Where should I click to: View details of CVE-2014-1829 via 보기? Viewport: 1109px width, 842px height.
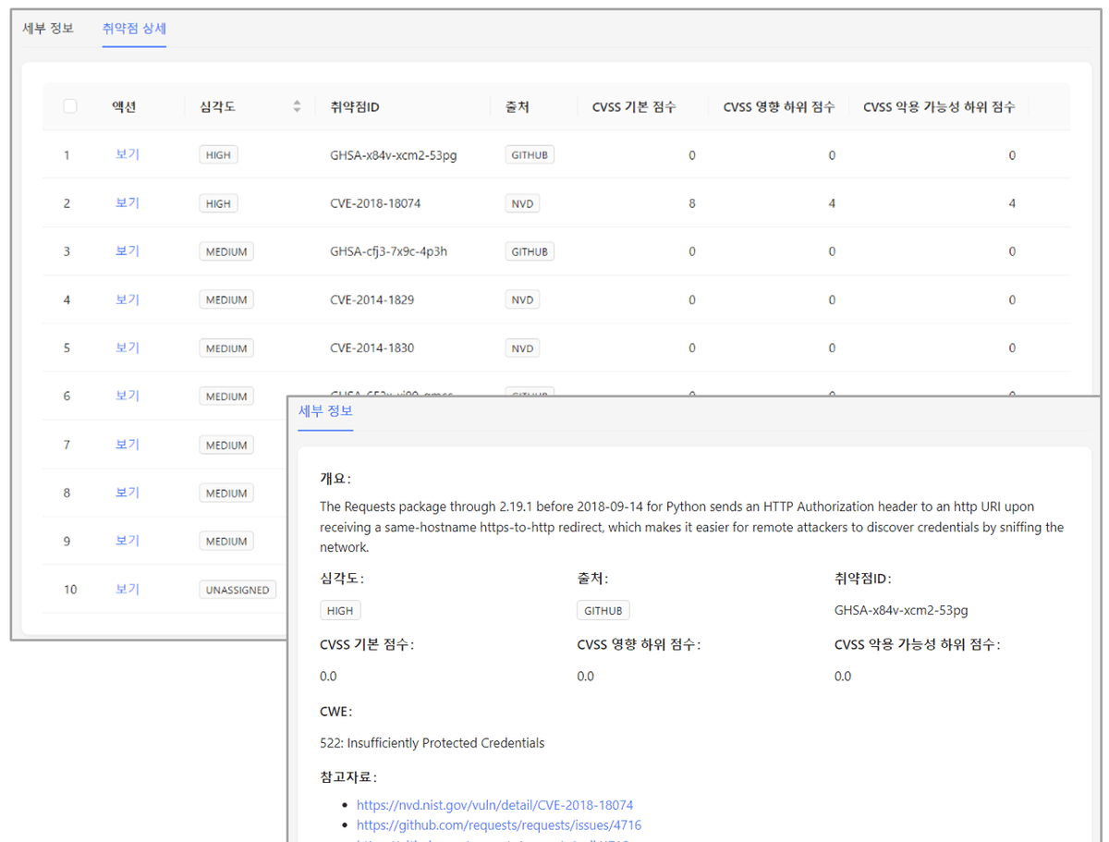[128, 299]
